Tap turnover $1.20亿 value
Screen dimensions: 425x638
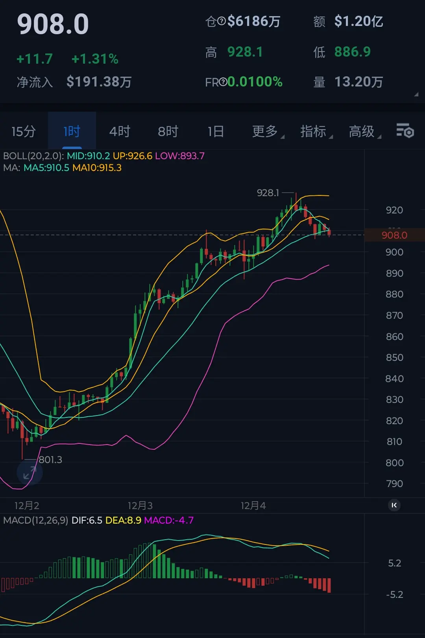click(359, 21)
